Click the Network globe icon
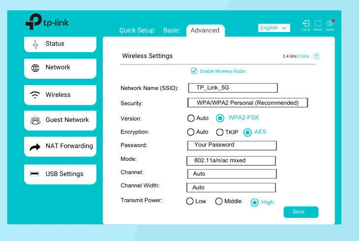 [x=35, y=68]
